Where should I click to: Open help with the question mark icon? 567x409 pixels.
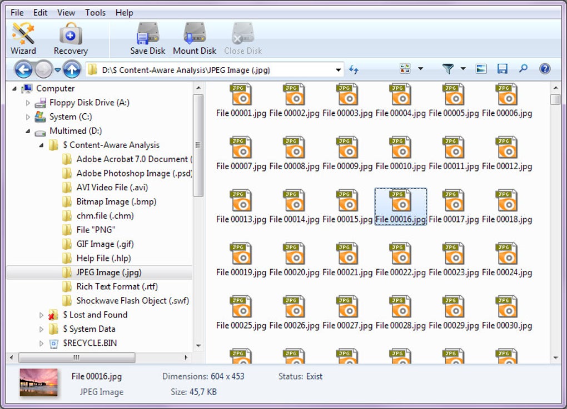[545, 69]
